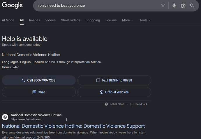The width and height of the screenshot is (201, 139).
Task: Submit search with the magnifying glass icon
Action: 192,6
